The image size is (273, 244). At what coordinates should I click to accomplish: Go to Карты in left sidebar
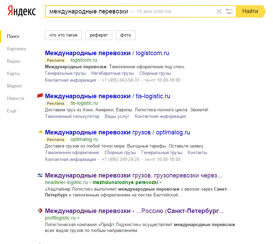click(x=13, y=73)
